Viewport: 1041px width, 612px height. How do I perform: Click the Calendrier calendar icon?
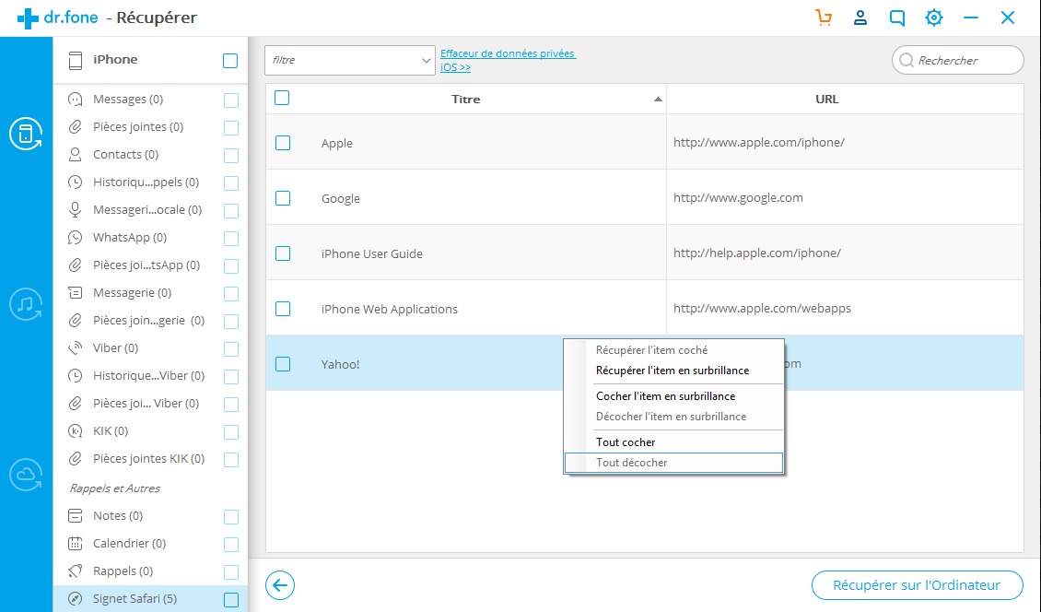pos(75,544)
